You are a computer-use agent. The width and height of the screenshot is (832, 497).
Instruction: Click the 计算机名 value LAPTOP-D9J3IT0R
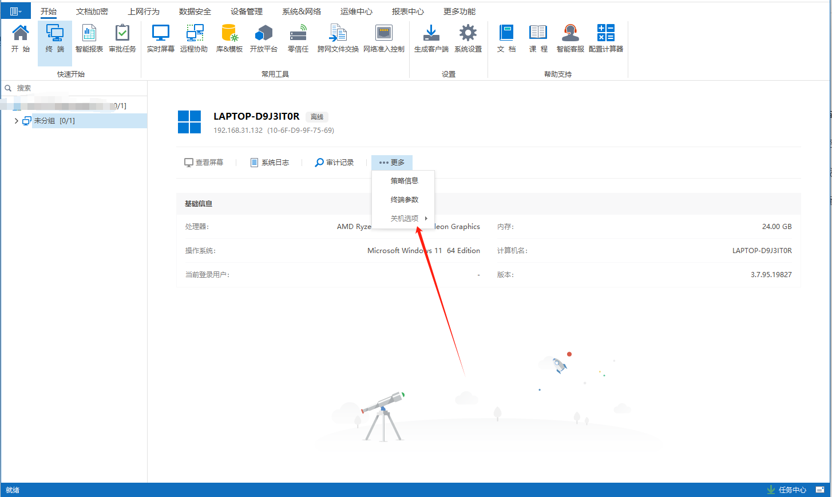[x=762, y=251]
